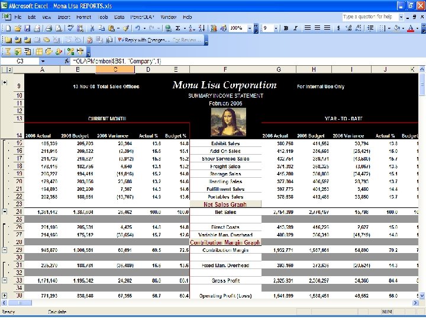This screenshot has width=426, height=320.
Task: Toggle align left
Action: click(x=308, y=28)
